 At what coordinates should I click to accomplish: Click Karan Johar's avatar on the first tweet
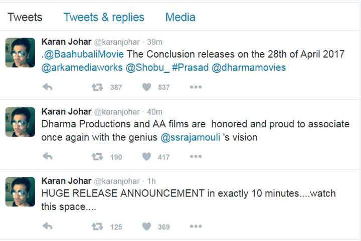click(20, 53)
